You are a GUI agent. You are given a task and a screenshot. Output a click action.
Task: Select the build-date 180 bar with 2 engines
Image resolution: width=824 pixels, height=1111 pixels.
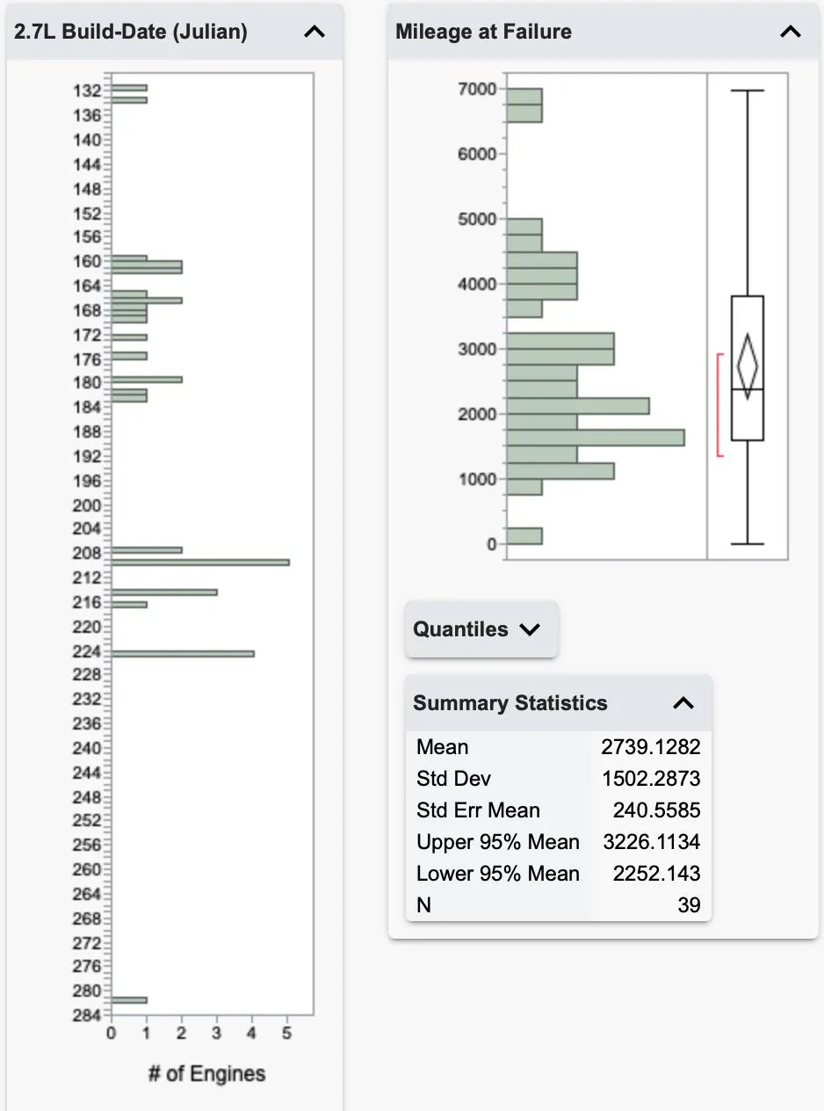[146, 380]
